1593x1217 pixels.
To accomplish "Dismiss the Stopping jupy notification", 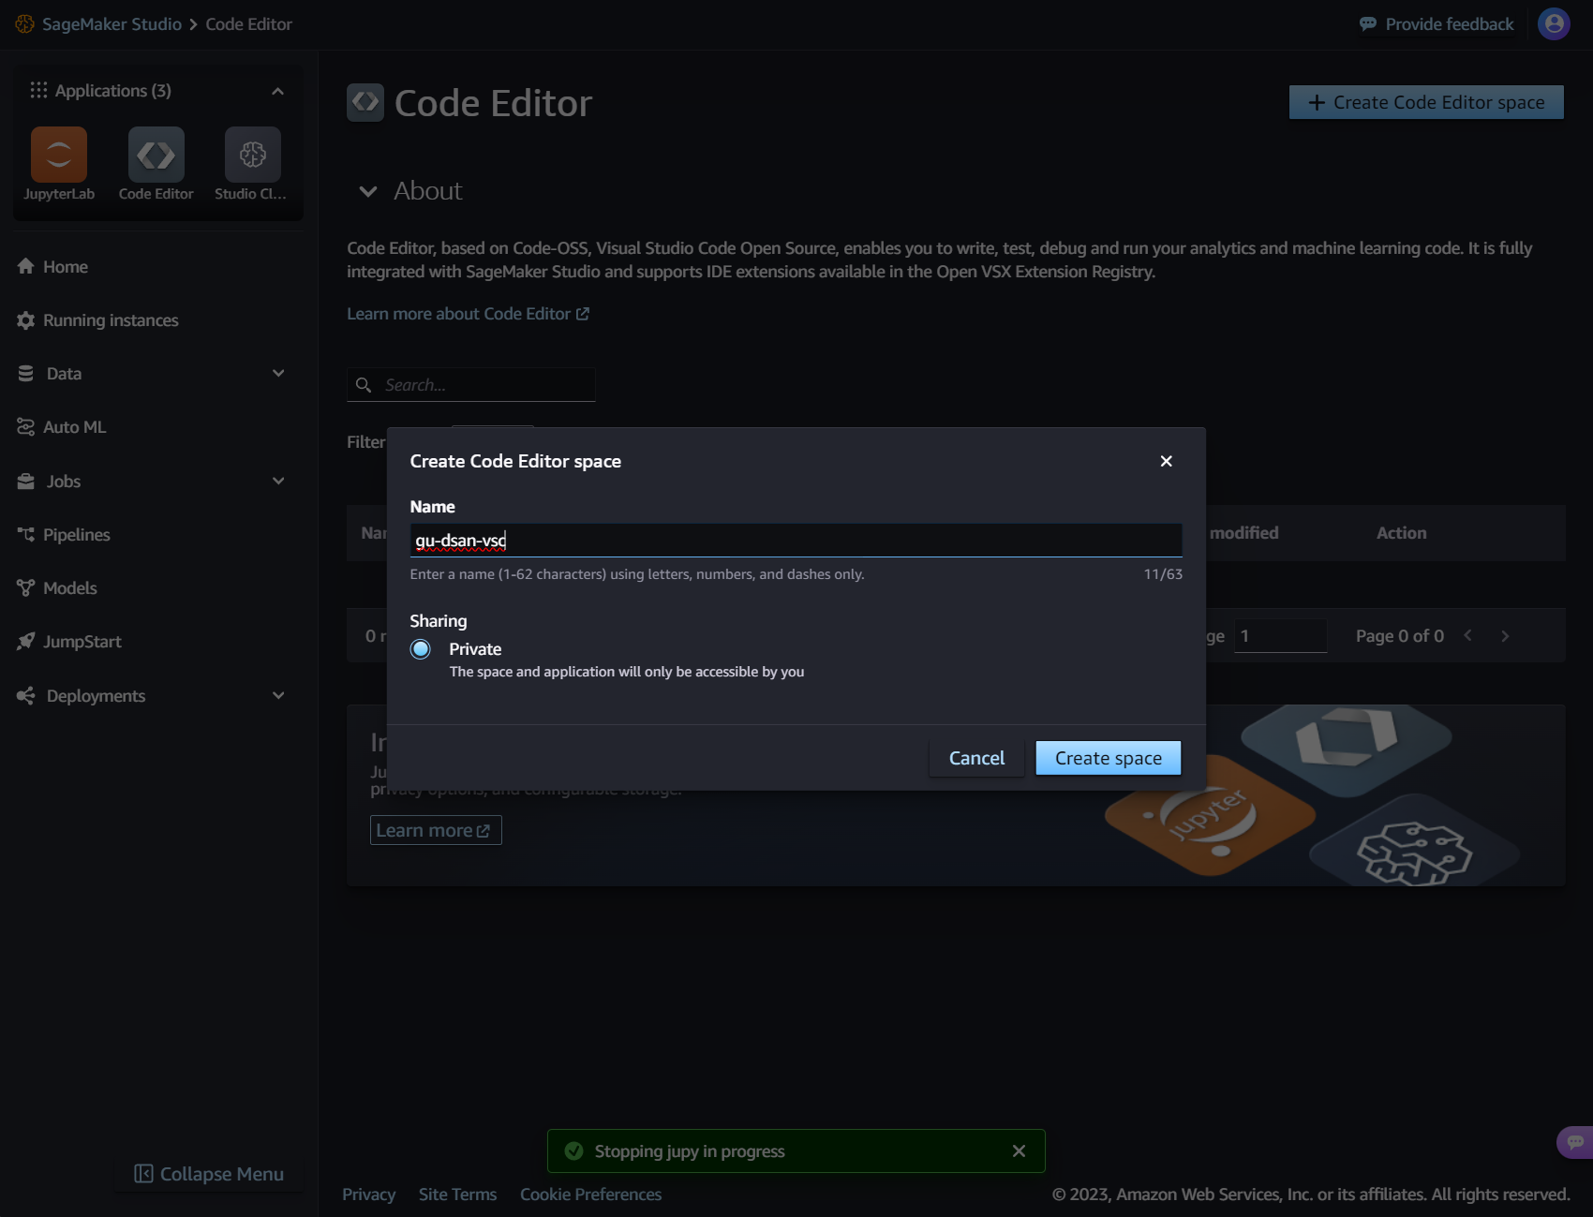I will [x=1020, y=1151].
